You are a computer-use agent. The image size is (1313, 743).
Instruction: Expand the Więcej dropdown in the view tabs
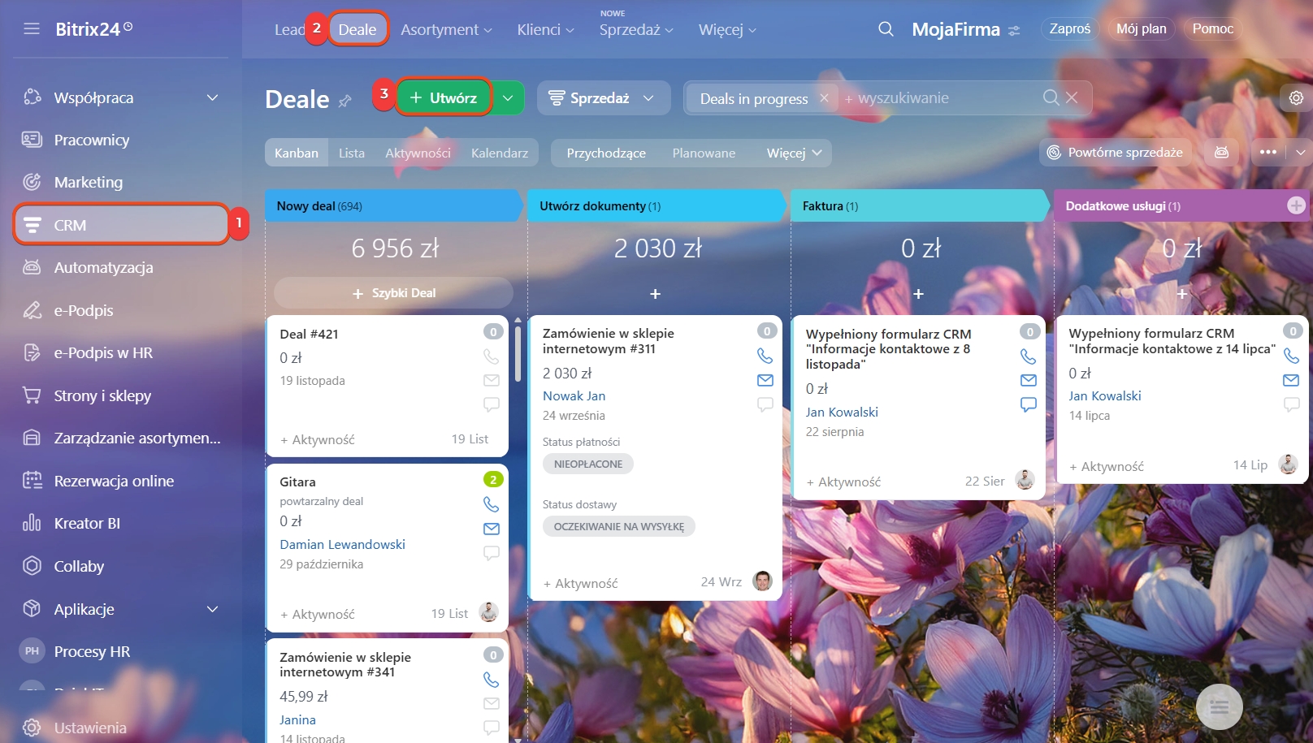[794, 153]
